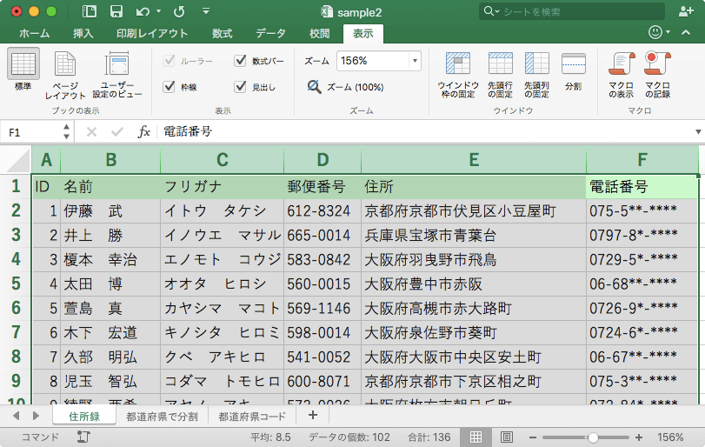
Task: Expand the formula bar with arrow
Action: click(698, 132)
